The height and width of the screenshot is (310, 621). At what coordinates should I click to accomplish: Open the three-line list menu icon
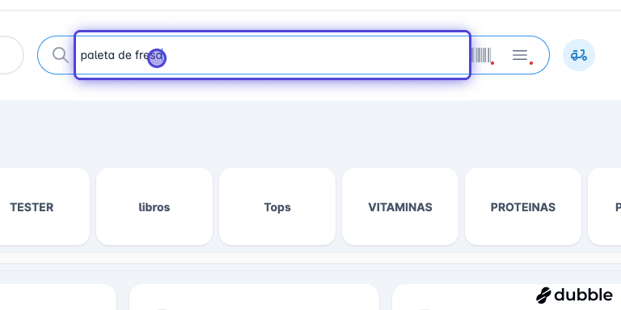tap(520, 55)
